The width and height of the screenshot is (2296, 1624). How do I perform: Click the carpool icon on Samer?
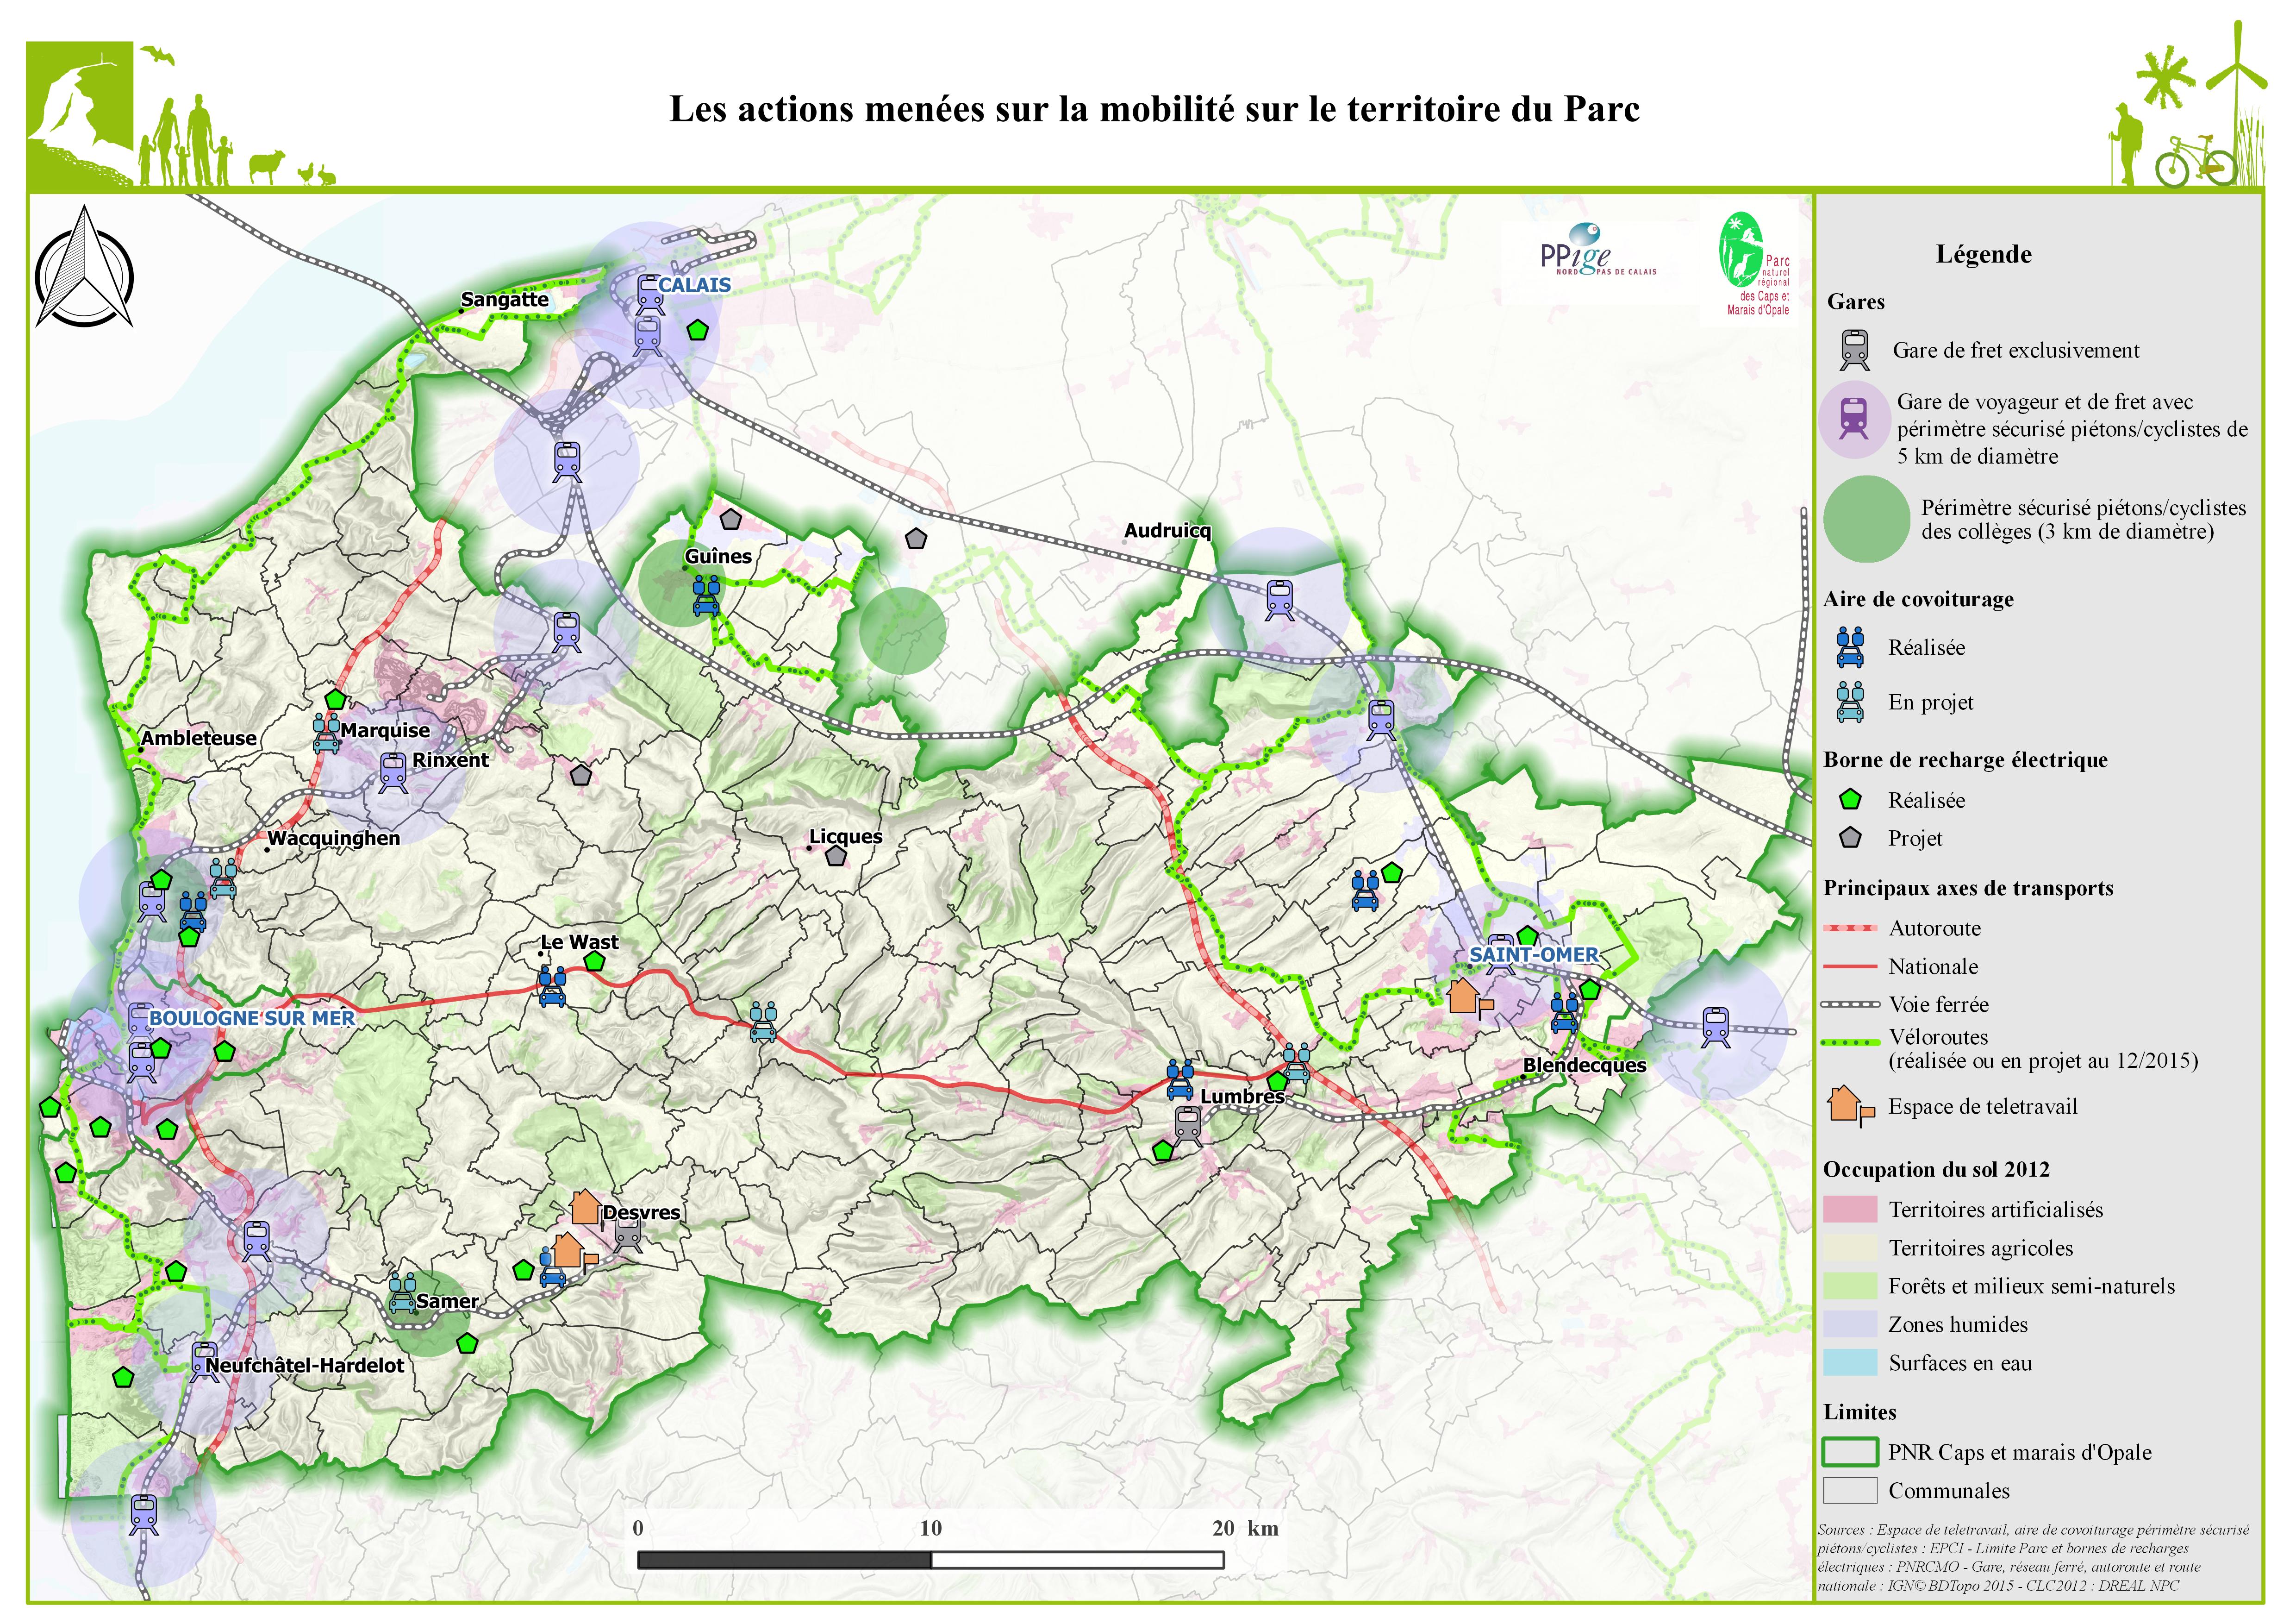[402, 1293]
